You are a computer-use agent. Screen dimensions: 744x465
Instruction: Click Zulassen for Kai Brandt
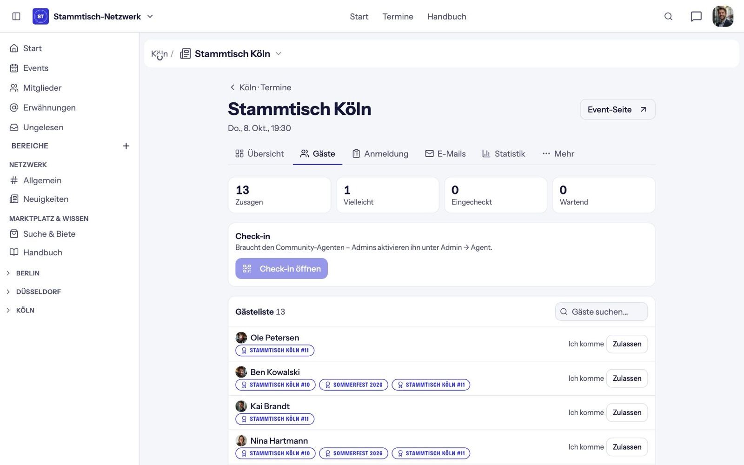pos(627,412)
